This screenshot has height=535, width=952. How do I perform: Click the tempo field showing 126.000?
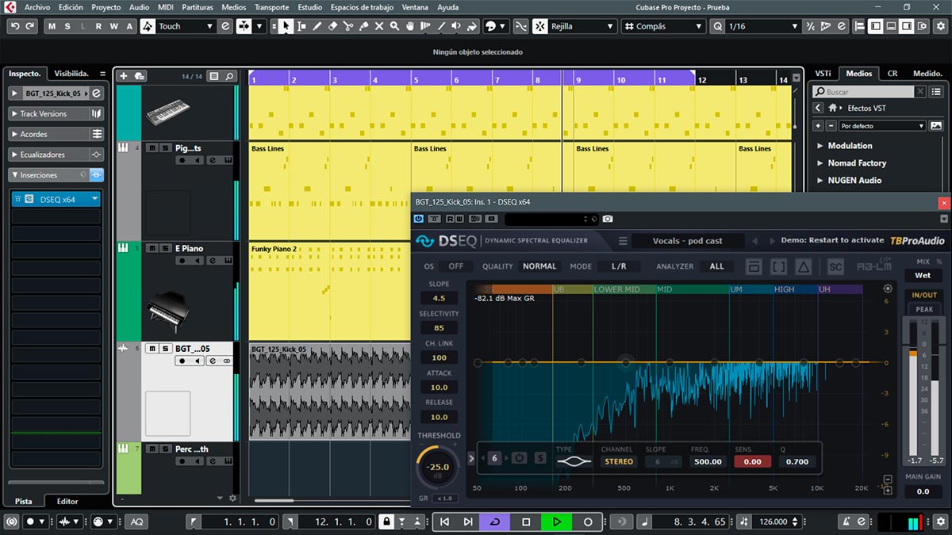773,522
